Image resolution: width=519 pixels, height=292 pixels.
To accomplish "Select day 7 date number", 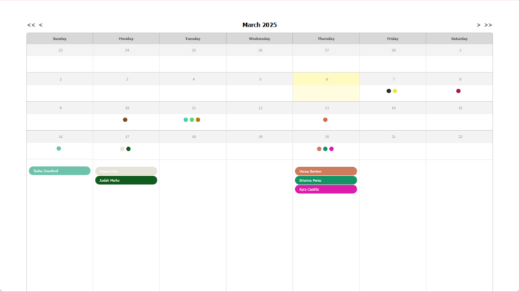I will coord(394,79).
